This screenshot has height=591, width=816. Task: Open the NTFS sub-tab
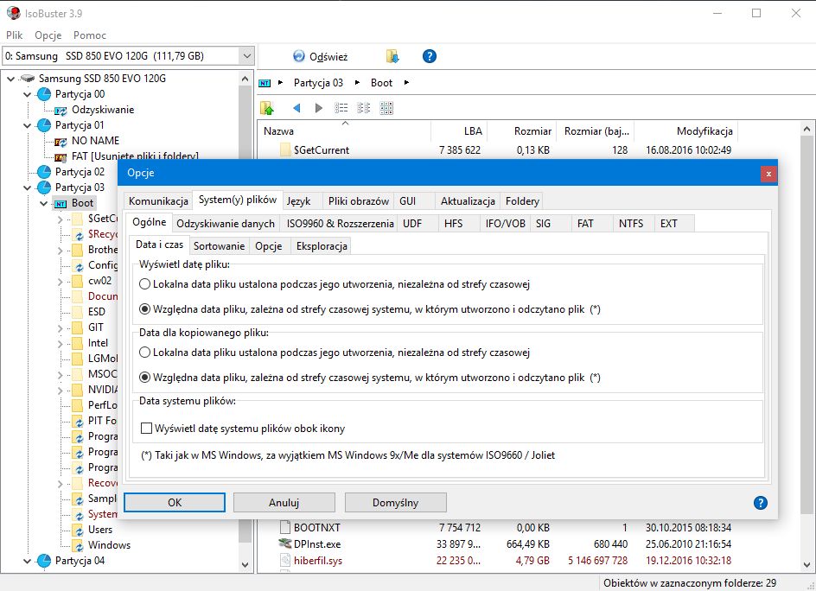tap(631, 224)
